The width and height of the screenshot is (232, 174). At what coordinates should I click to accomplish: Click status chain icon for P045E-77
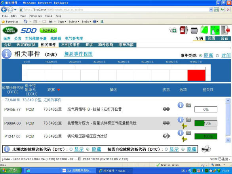pyautogui.click(x=166, y=109)
